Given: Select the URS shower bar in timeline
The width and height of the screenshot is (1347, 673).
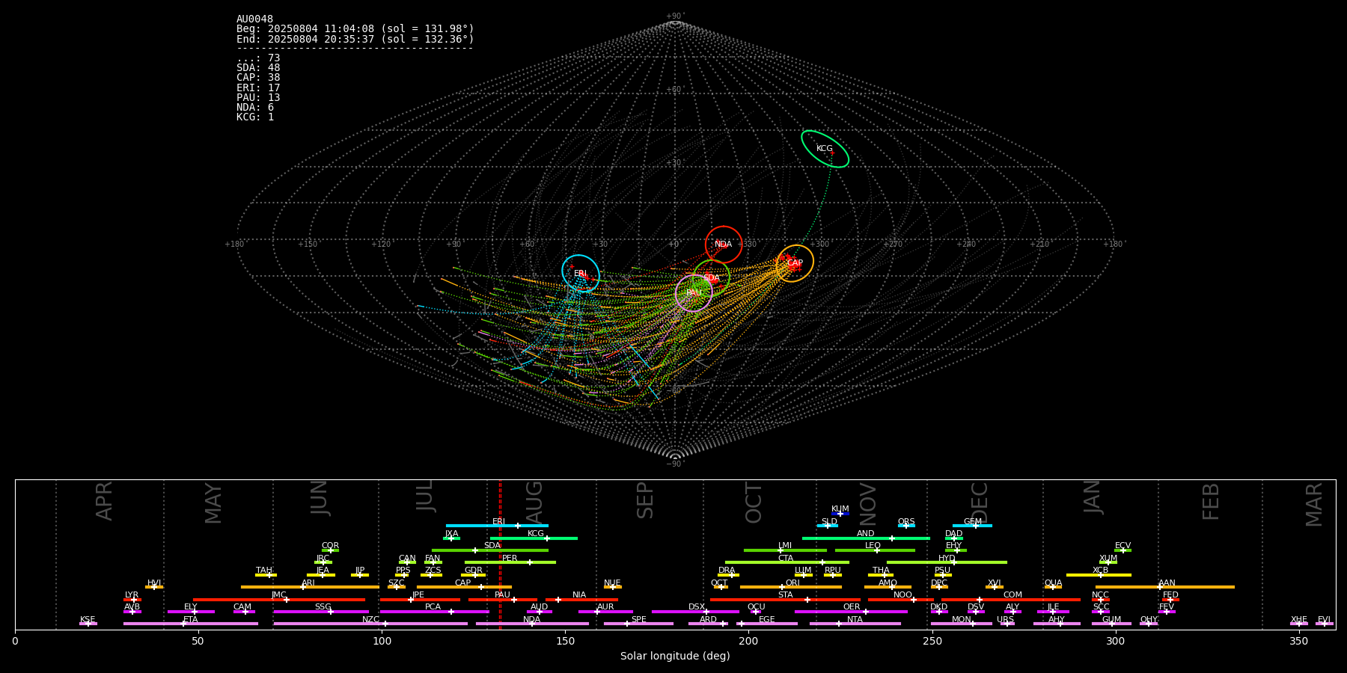Looking at the screenshot, I should tap(1007, 624).
